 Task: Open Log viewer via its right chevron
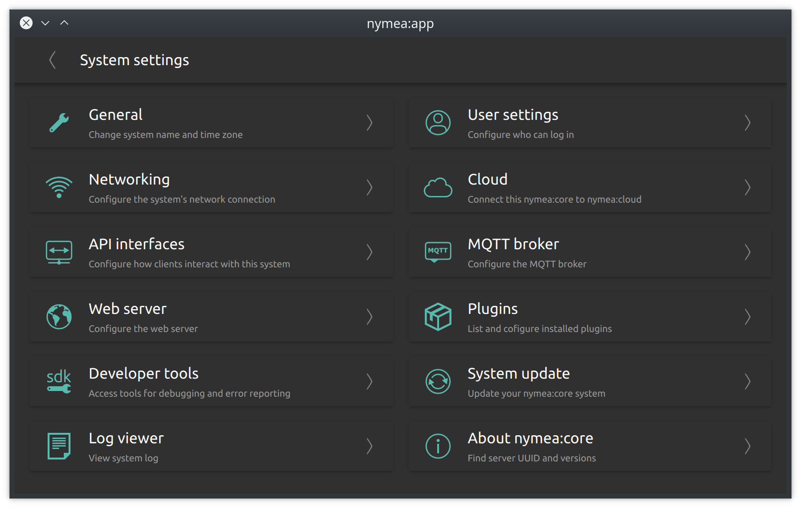[x=369, y=446]
